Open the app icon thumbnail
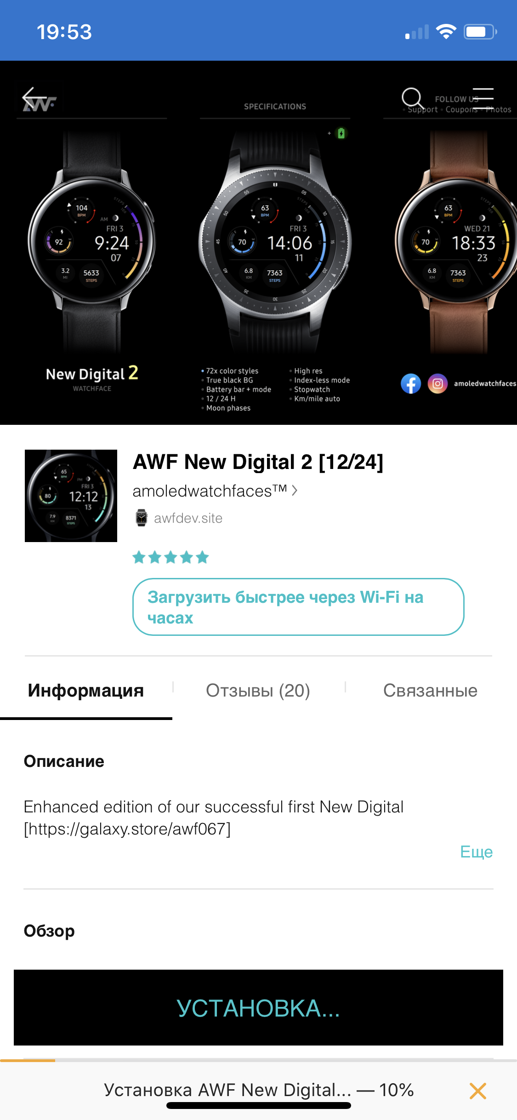Image resolution: width=517 pixels, height=1120 pixels. 71,496
